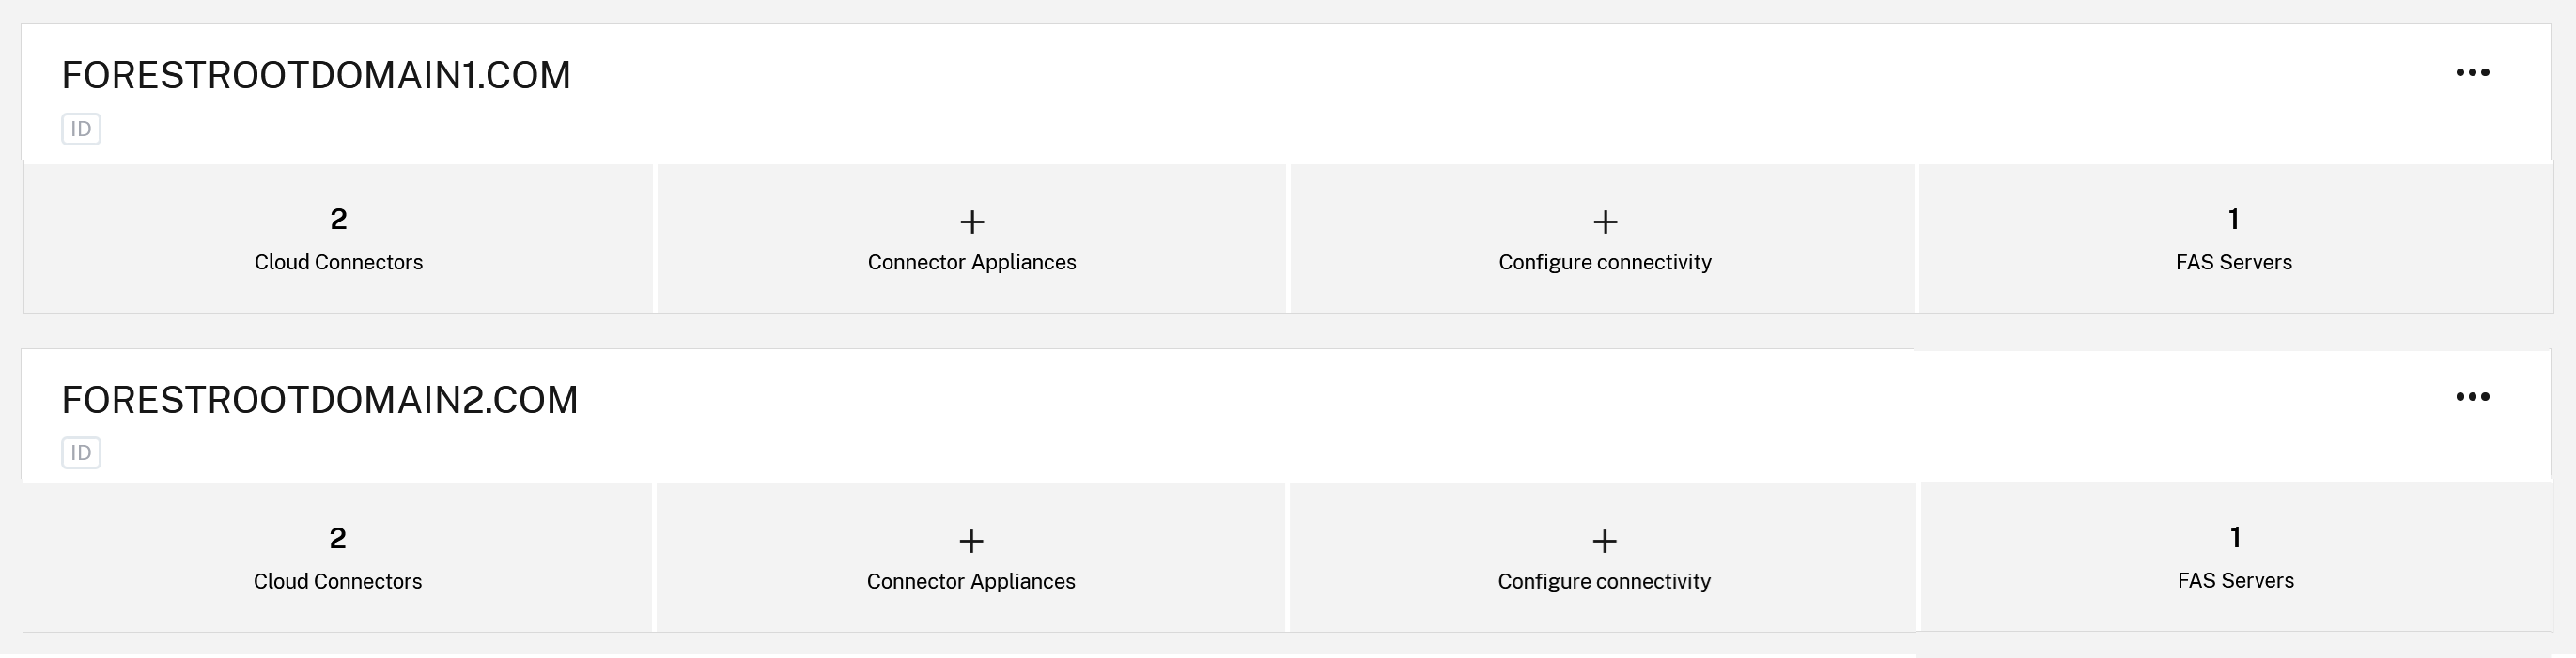Image resolution: width=2576 pixels, height=658 pixels.
Task: Click Connector Appliances text in FORESTROOTDOMAIN1.COM
Action: point(972,263)
